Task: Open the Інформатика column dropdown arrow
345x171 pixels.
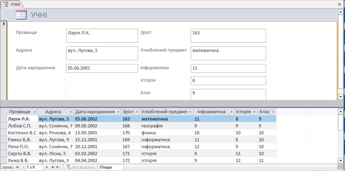Action: click(x=231, y=112)
